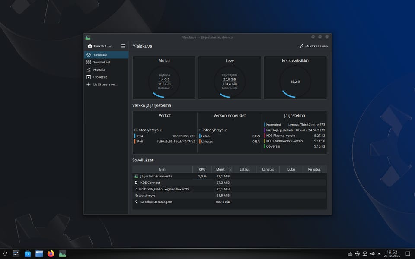
Task: Click the Muisti usage gauge
Action: click(x=164, y=81)
